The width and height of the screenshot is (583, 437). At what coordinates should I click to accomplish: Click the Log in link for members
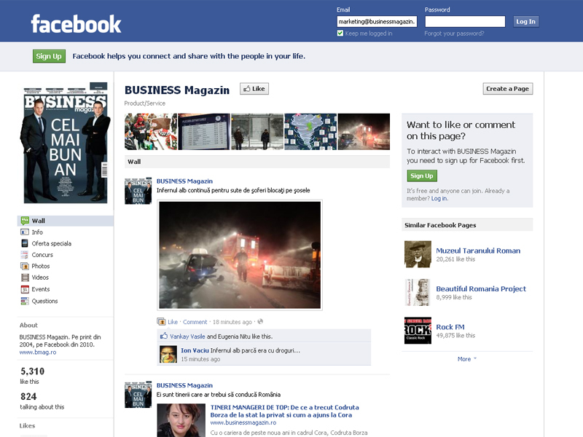click(439, 198)
